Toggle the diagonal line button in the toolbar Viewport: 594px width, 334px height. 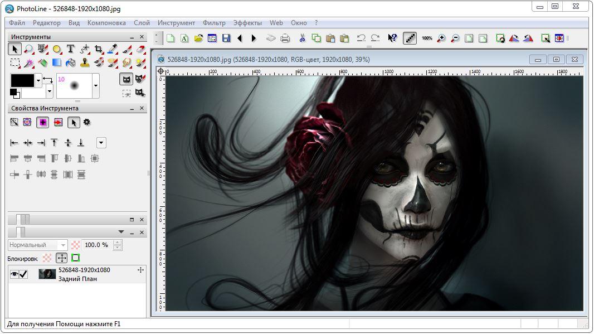(x=410, y=38)
